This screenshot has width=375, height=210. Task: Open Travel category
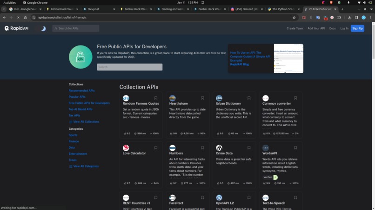click(x=73, y=160)
